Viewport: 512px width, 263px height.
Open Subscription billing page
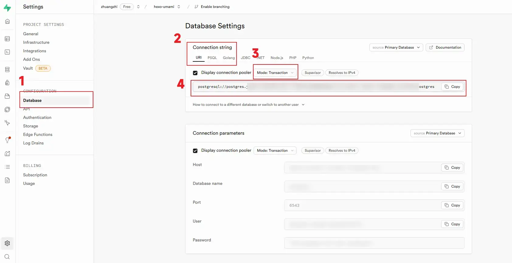35,175
